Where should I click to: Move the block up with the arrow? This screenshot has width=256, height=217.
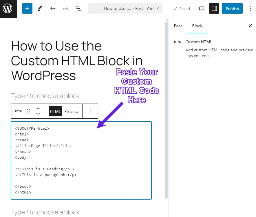point(38,108)
